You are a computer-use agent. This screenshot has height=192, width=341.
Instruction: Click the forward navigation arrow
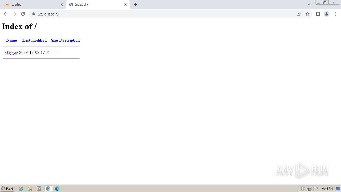coord(14,14)
